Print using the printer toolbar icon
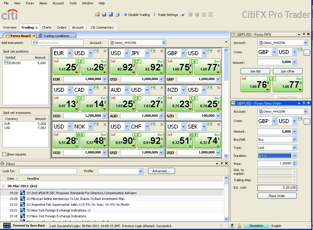Image resolution: width=313 pixels, height=230 pixels. 117,14
